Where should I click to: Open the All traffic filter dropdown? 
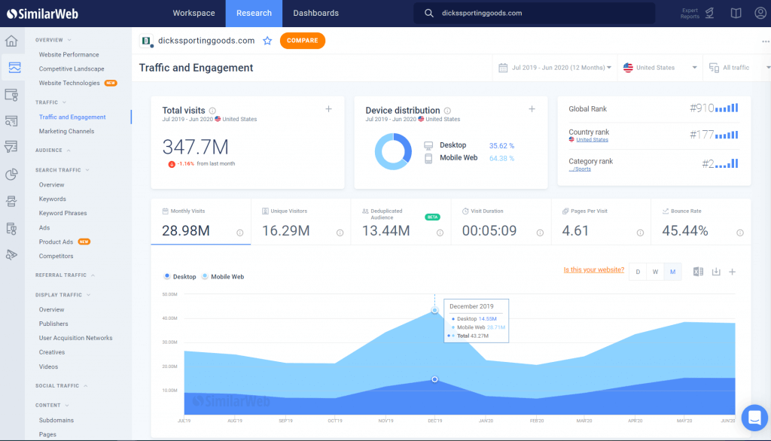click(734, 67)
